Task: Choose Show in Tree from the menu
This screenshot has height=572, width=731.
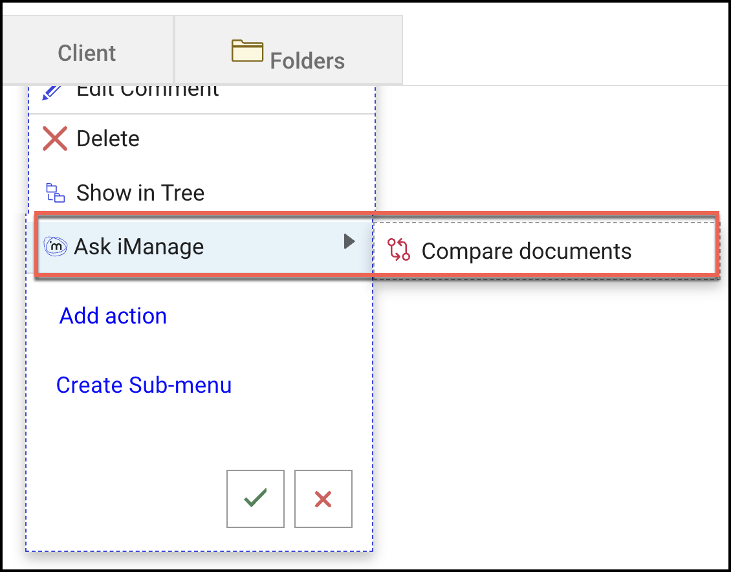Action: [x=140, y=193]
